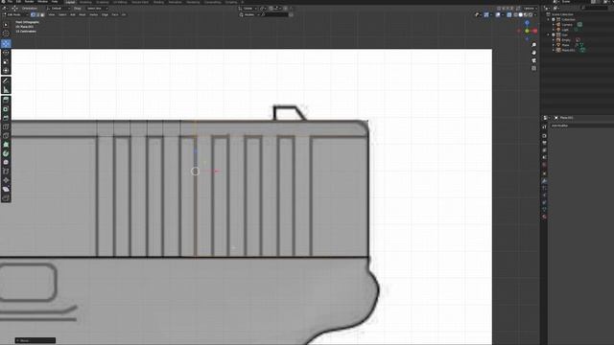
Task: Collapse the Collection tree item
Action: tap(549, 19)
